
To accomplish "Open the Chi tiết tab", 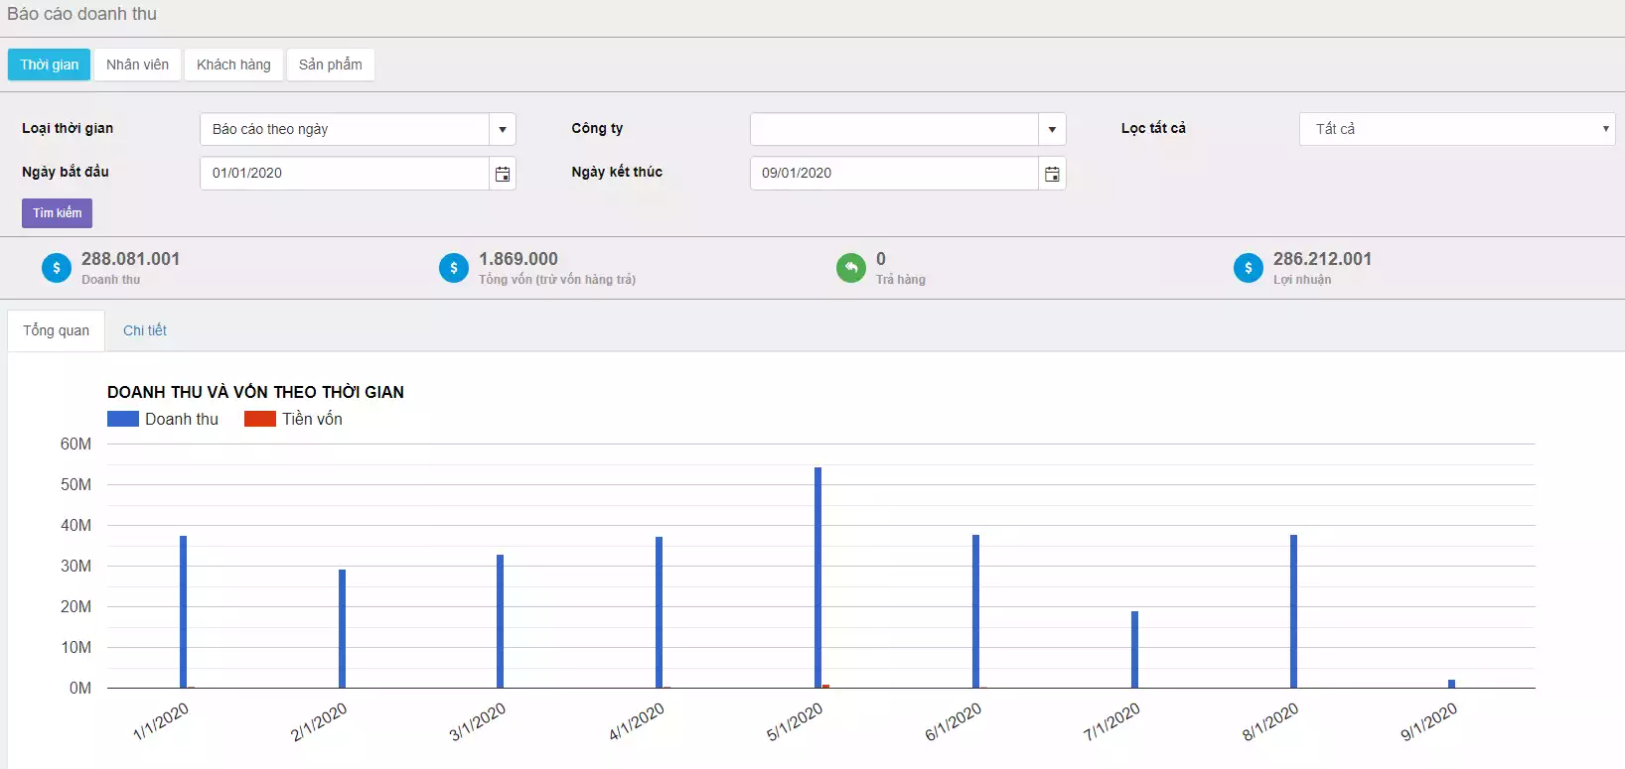I will point(145,330).
